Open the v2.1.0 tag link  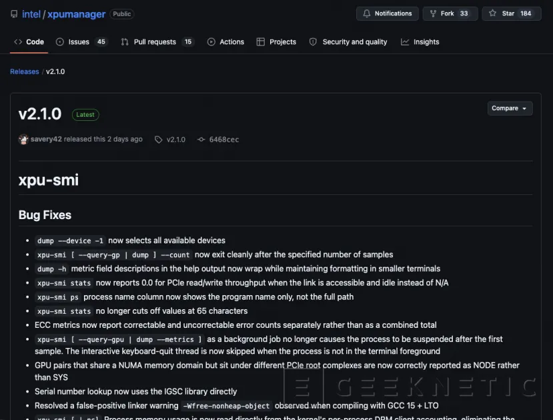click(x=175, y=140)
